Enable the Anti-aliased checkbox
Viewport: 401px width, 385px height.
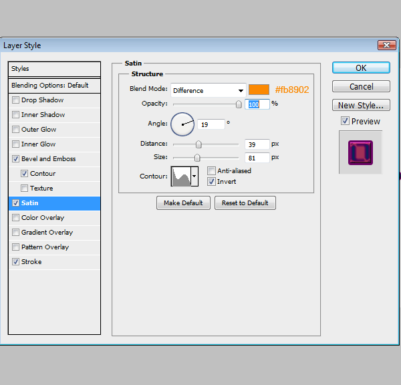(211, 170)
